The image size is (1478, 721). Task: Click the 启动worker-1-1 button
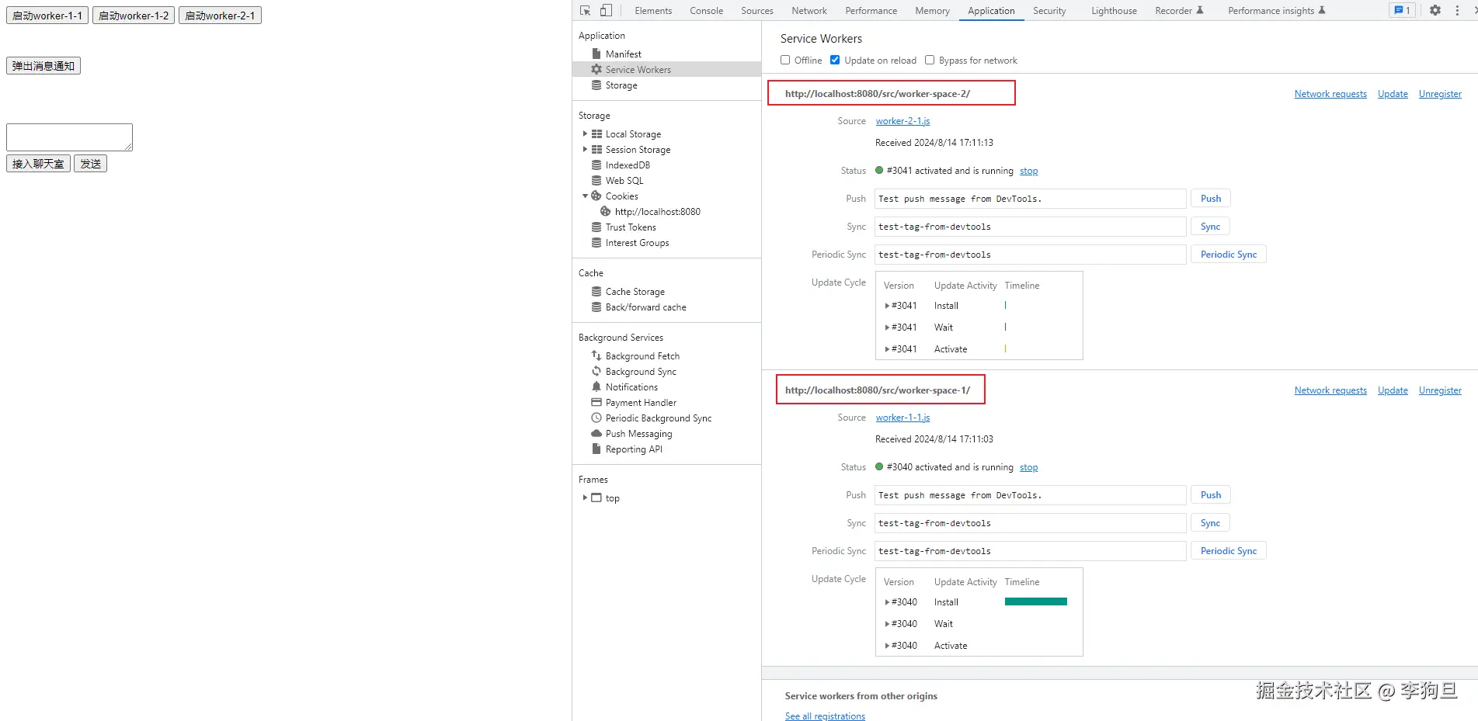(x=47, y=16)
